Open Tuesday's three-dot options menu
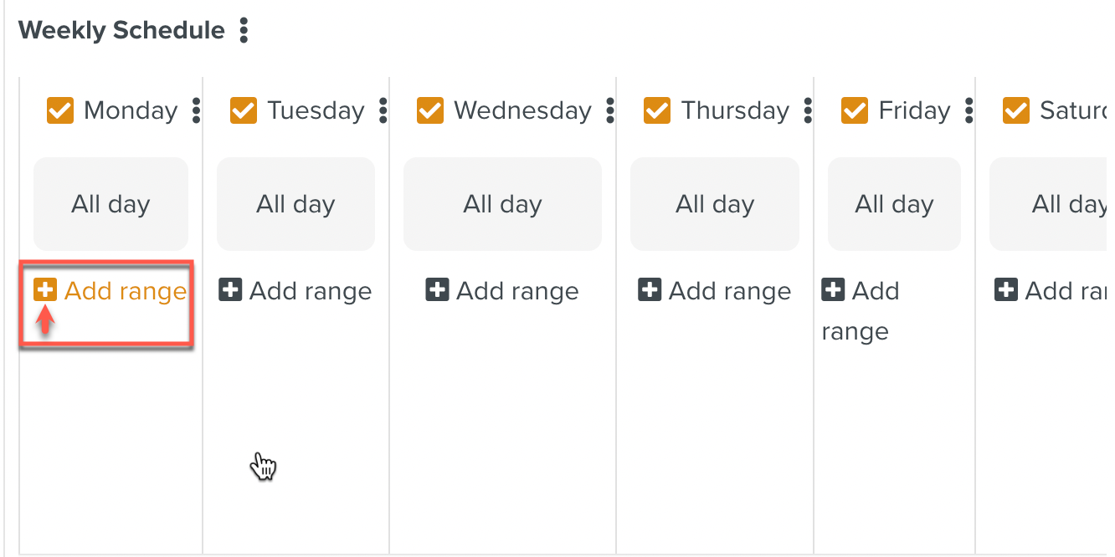Image resolution: width=1115 pixels, height=557 pixels. coord(383,110)
